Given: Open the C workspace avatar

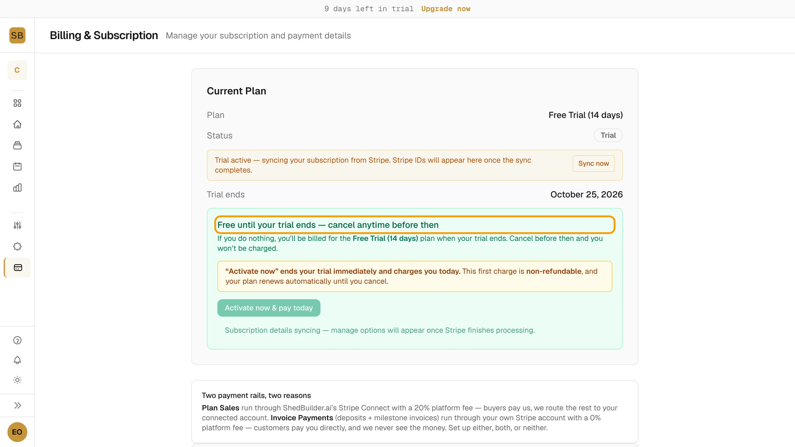Looking at the screenshot, I should click(x=17, y=70).
